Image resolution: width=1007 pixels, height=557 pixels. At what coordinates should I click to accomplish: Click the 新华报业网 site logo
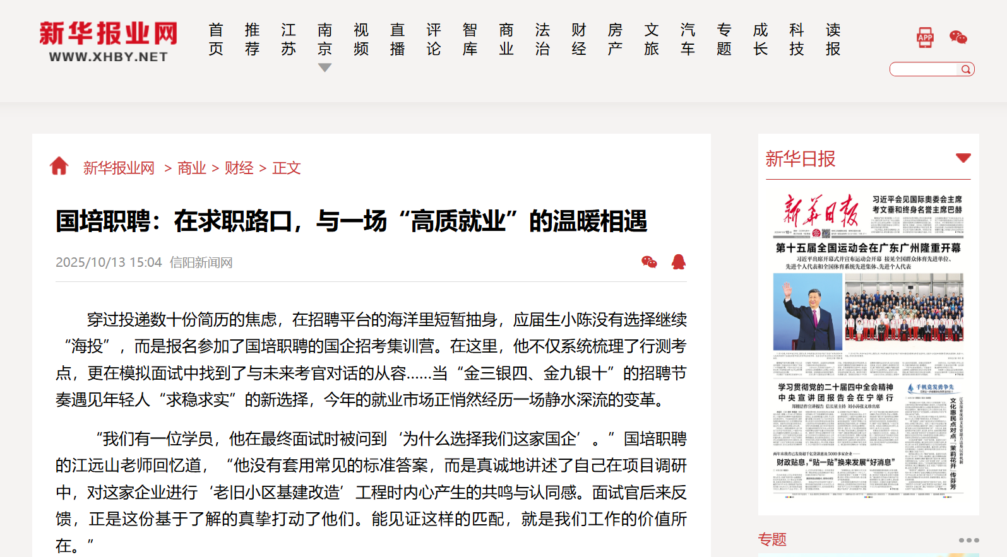coord(108,41)
